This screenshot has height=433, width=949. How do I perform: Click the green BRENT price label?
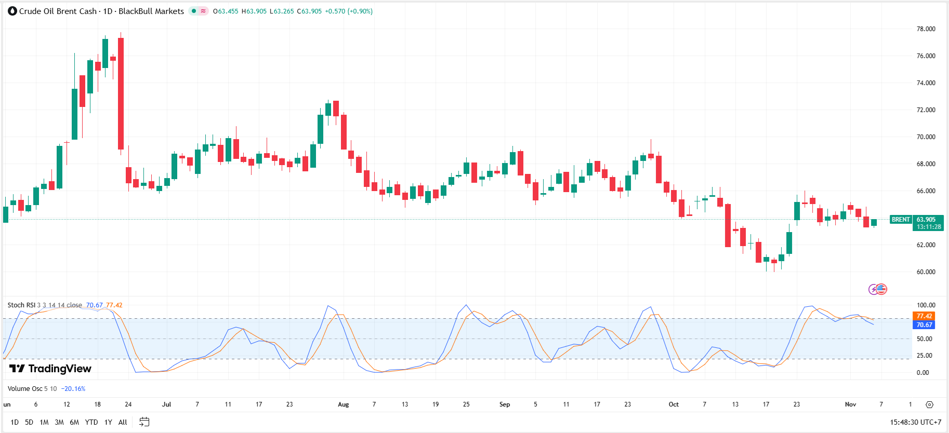click(901, 220)
